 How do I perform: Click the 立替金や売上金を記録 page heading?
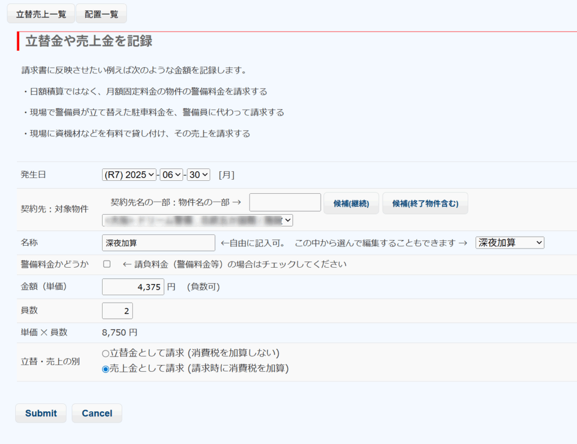pyautogui.click(x=88, y=41)
